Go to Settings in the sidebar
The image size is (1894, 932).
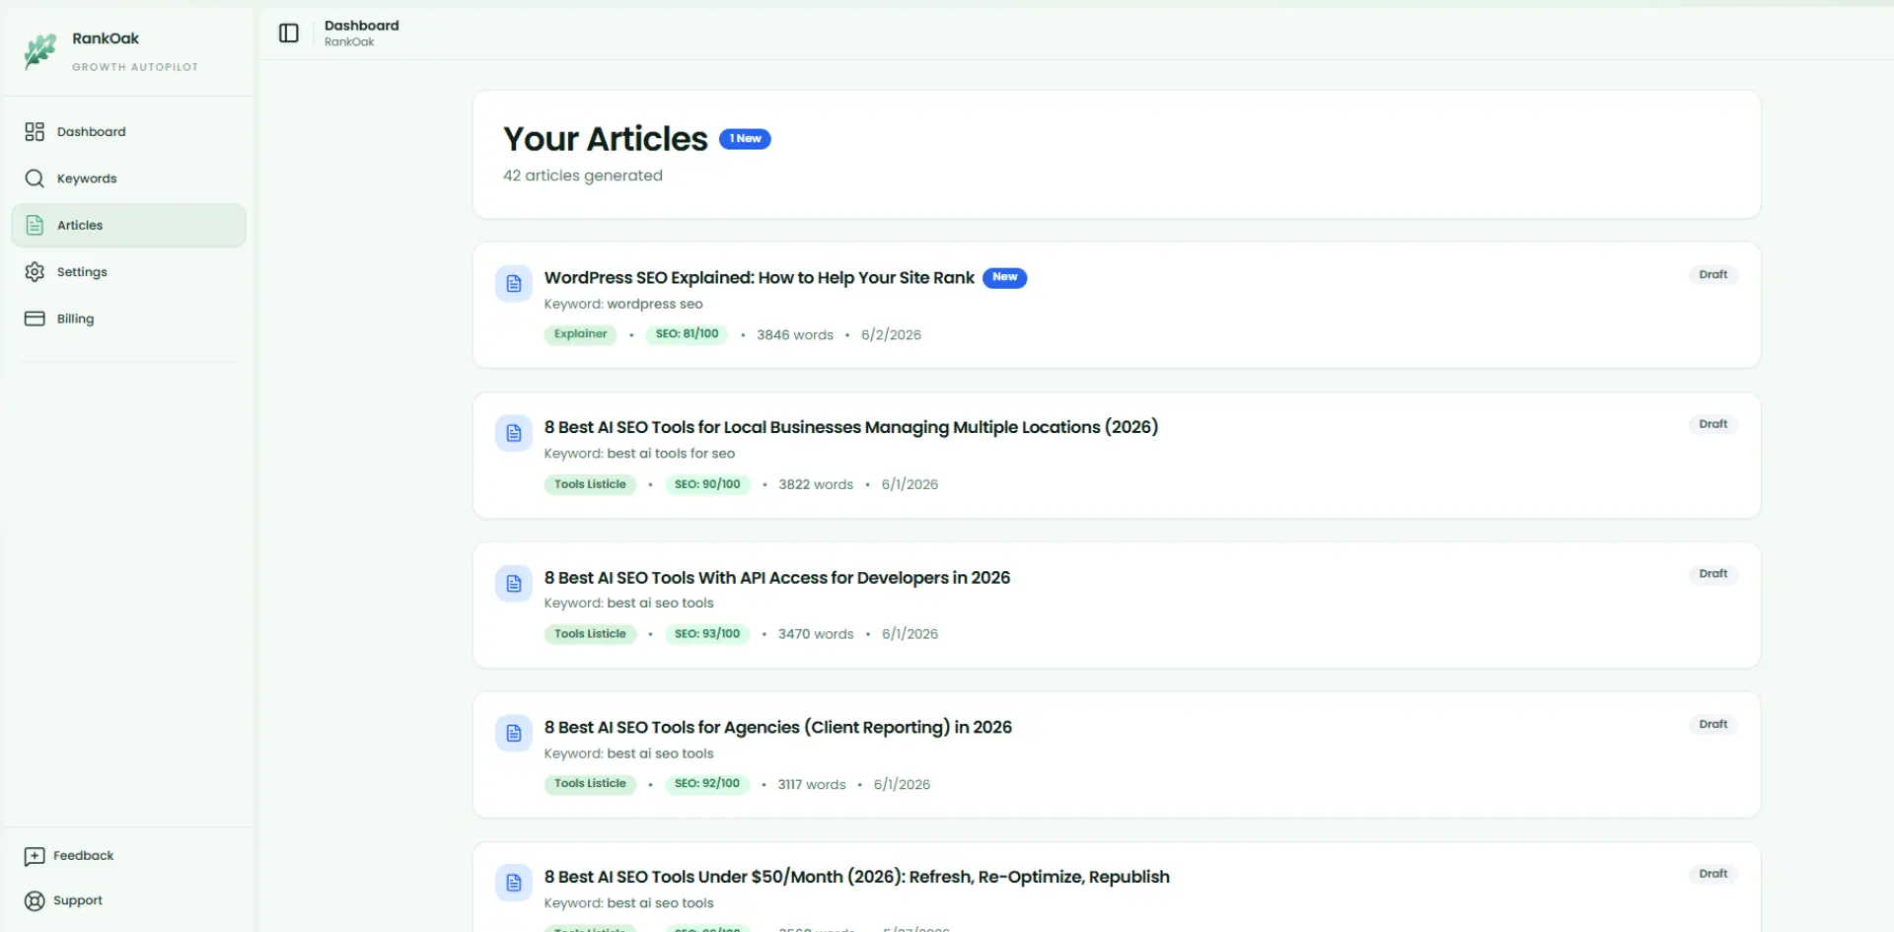point(128,272)
